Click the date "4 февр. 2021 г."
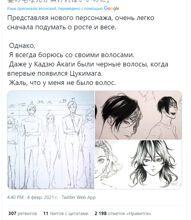This screenshot has width=191, height=220. [43, 197]
